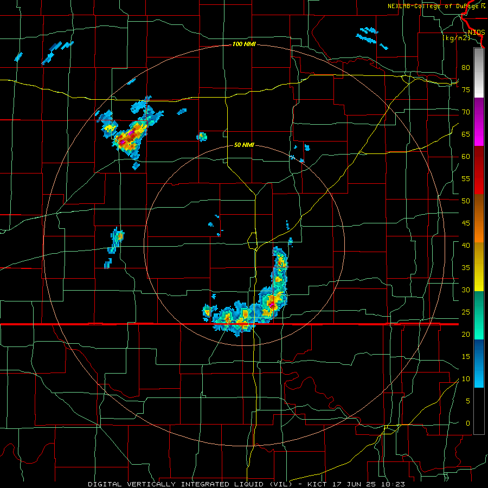
Task: Click the "0" scale value
Action: click(x=468, y=423)
